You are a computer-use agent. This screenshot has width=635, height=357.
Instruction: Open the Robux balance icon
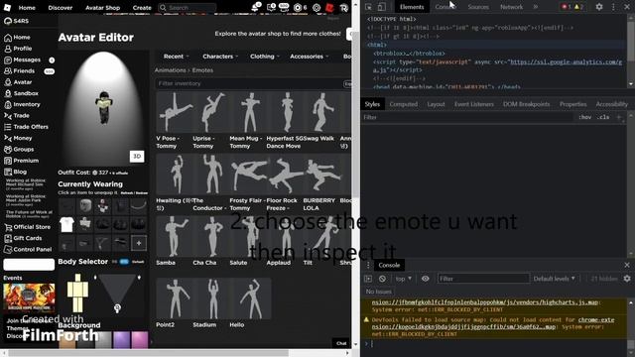(298, 7)
